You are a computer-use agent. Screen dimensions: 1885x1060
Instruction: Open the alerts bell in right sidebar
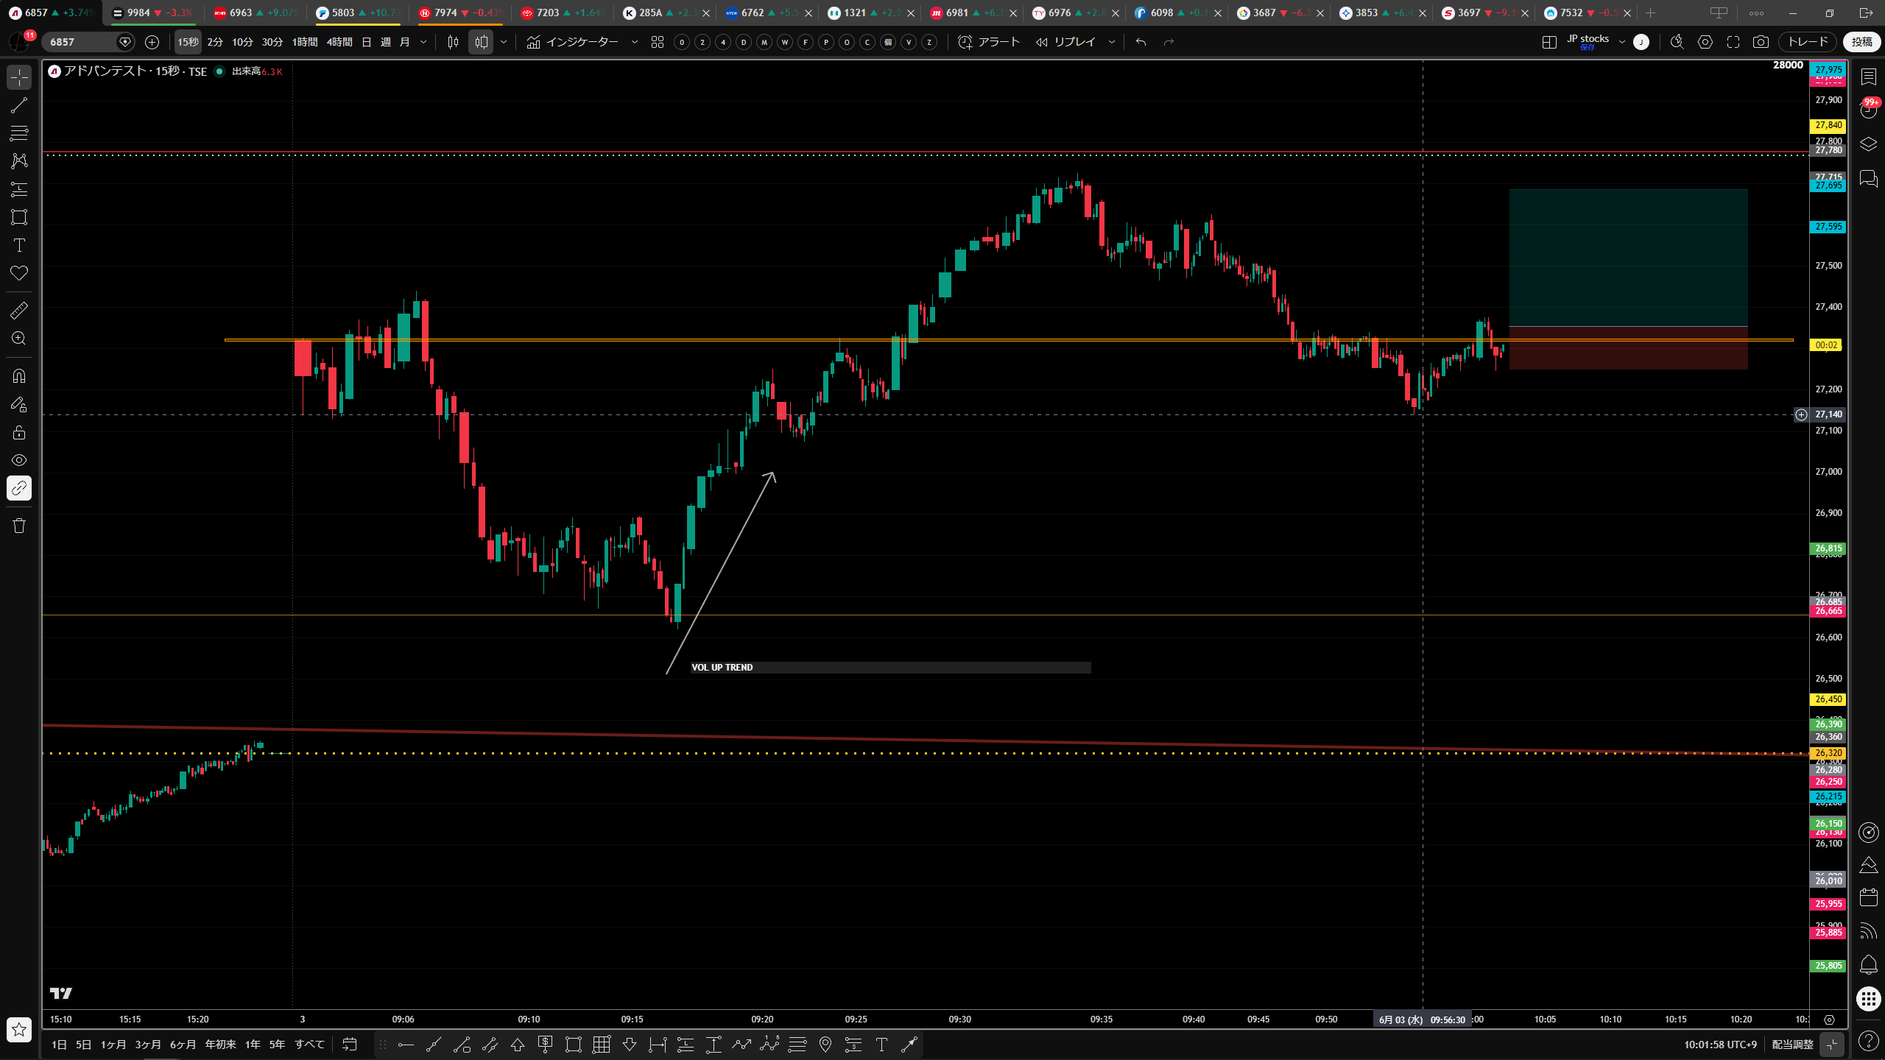(1868, 964)
